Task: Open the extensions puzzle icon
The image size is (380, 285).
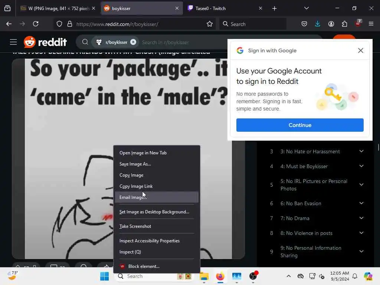Action: [x=344, y=24]
